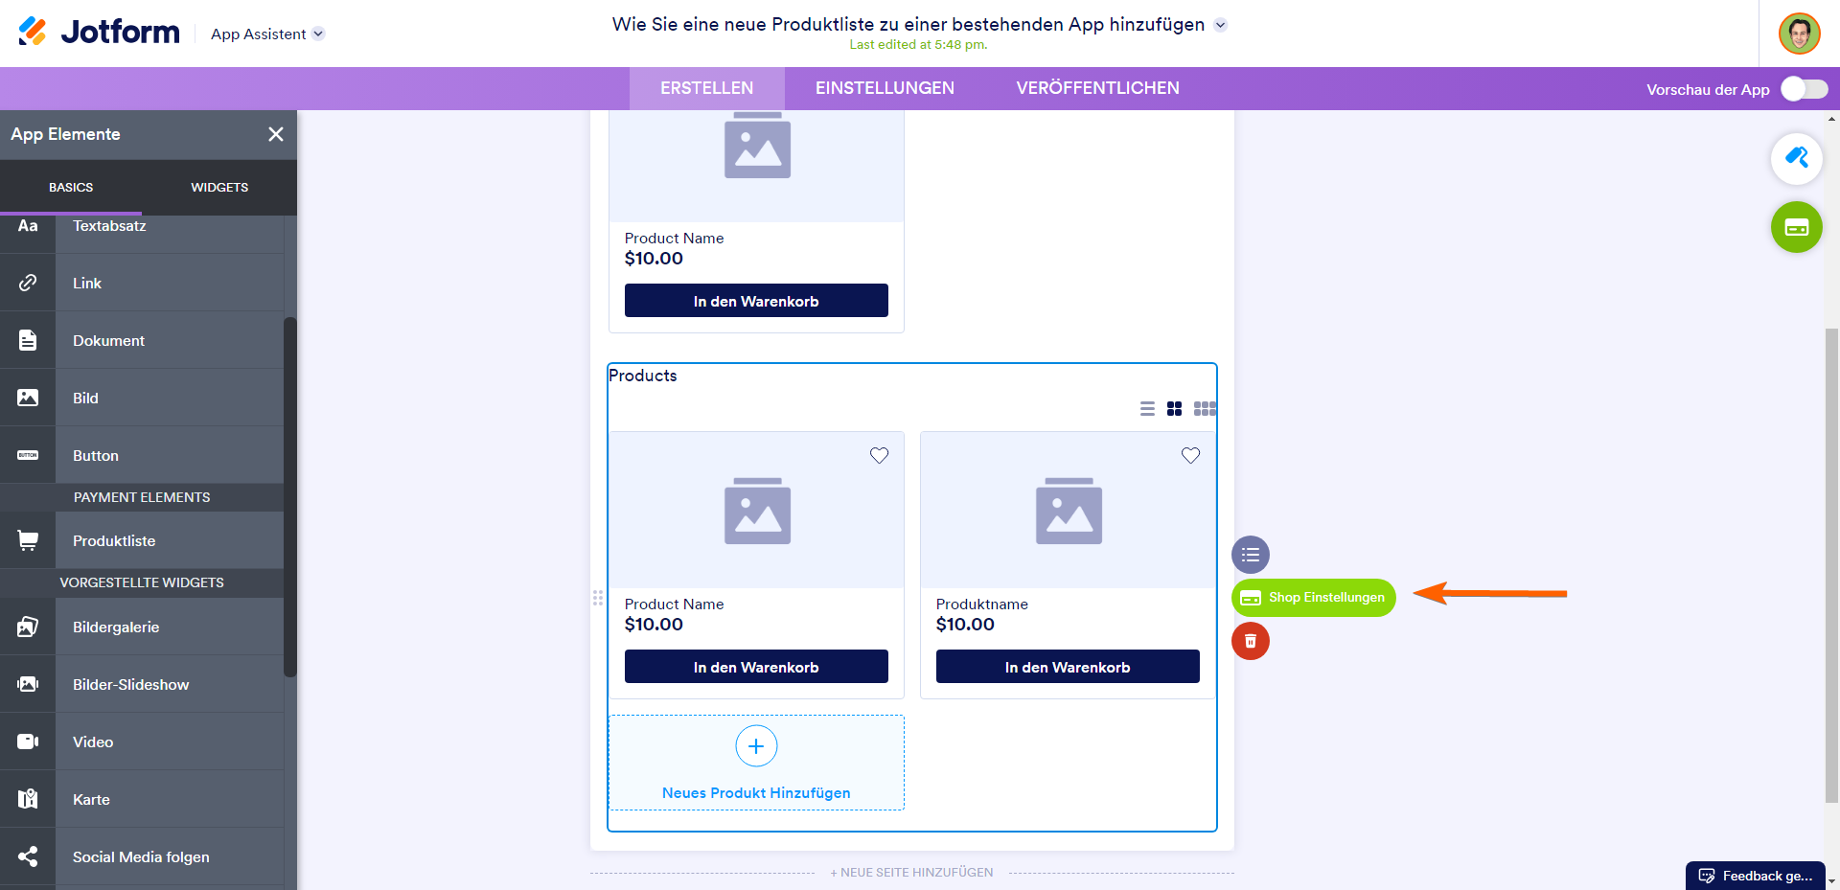
Task: Click the two-column grid view icon
Action: pyautogui.click(x=1174, y=409)
